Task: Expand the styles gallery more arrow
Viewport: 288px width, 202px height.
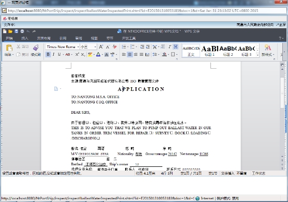Action: click(257, 55)
